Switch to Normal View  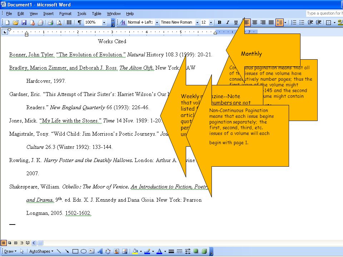point(4,243)
